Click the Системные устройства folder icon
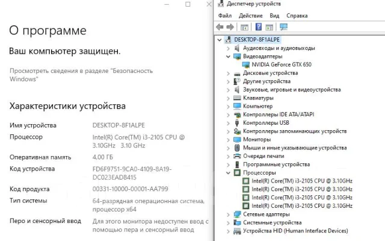This screenshot has height=241, width=385. point(237,222)
